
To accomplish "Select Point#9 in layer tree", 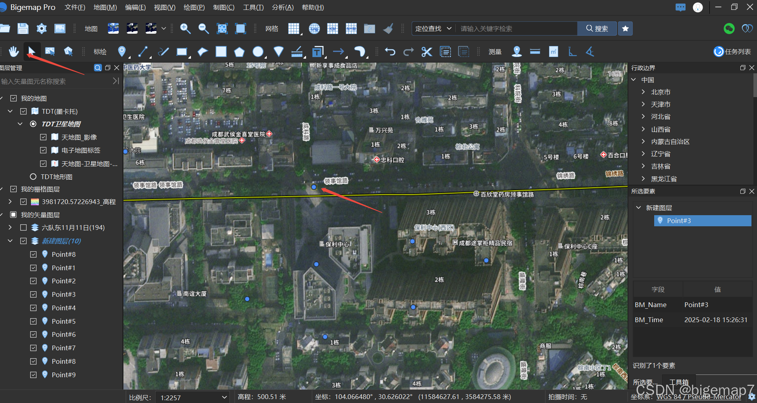I will tap(64, 375).
